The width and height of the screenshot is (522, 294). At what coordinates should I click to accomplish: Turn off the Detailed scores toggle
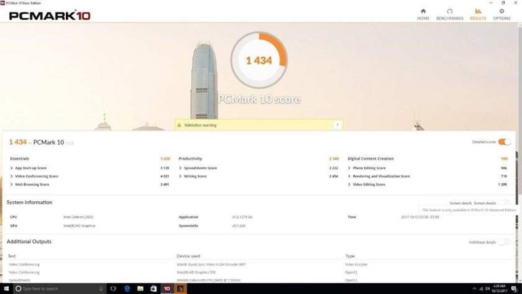(504, 142)
